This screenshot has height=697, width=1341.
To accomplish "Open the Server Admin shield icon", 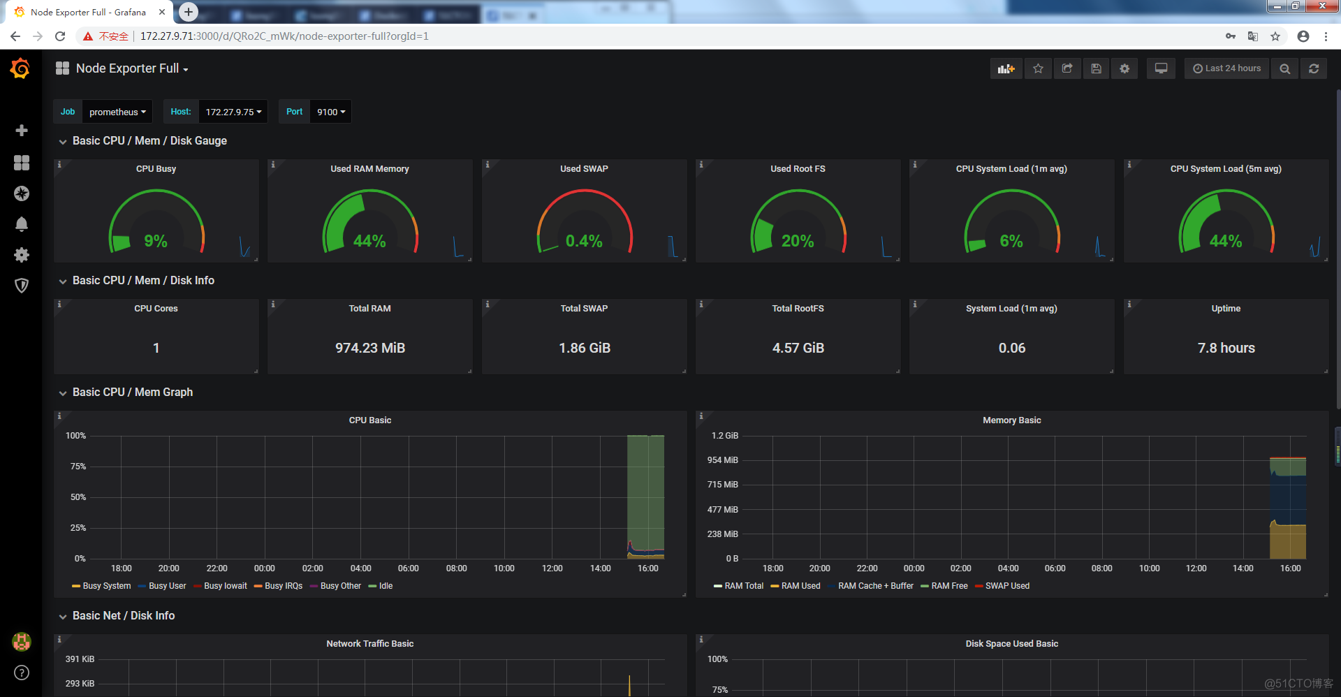I will 22,286.
